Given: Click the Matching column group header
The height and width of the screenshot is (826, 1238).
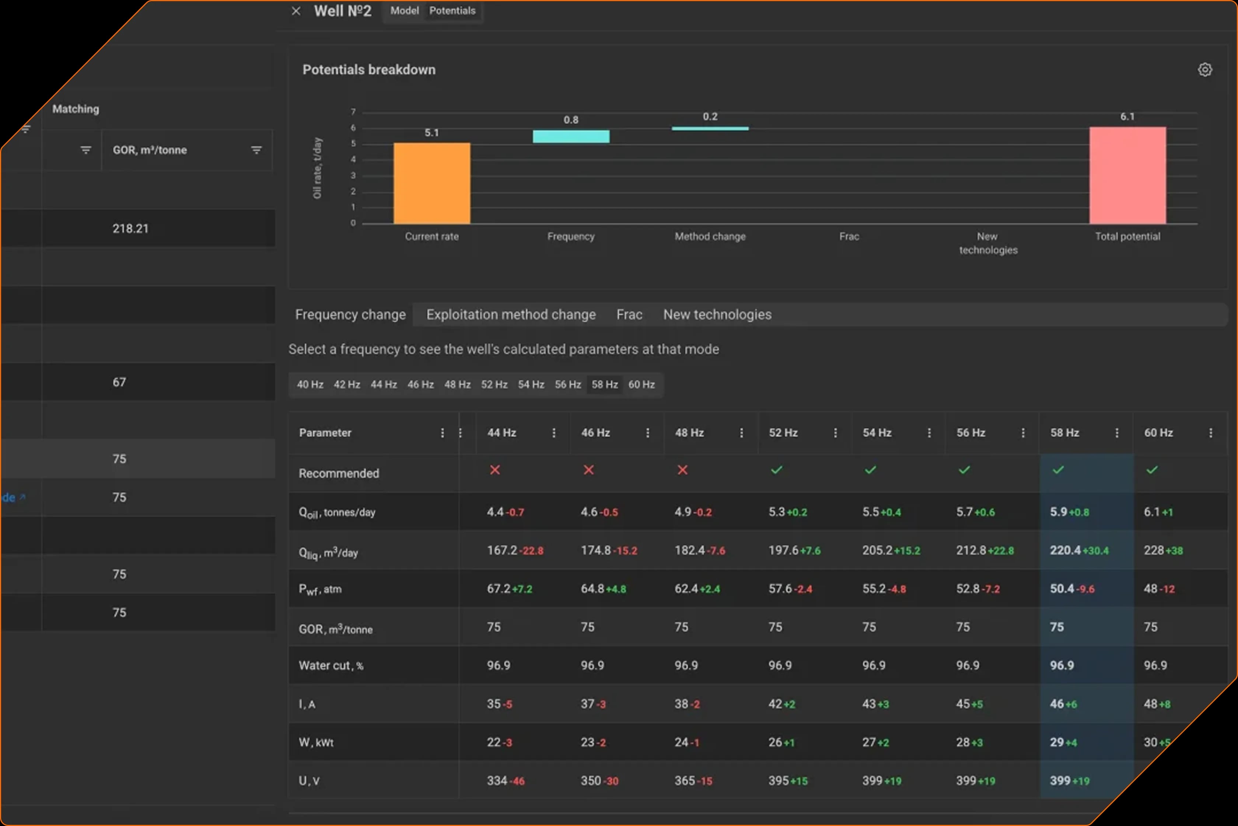Looking at the screenshot, I should pos(75,109).
